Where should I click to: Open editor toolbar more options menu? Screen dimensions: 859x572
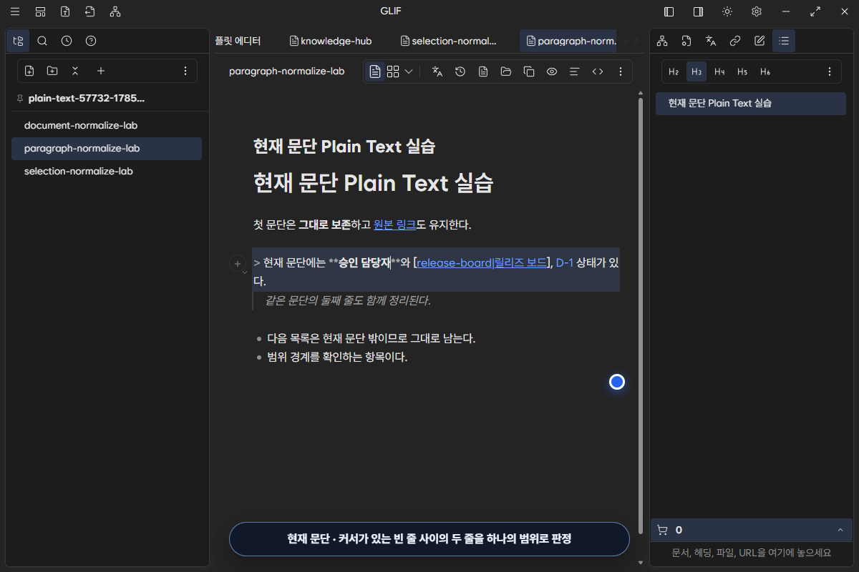tap(621, 71)
